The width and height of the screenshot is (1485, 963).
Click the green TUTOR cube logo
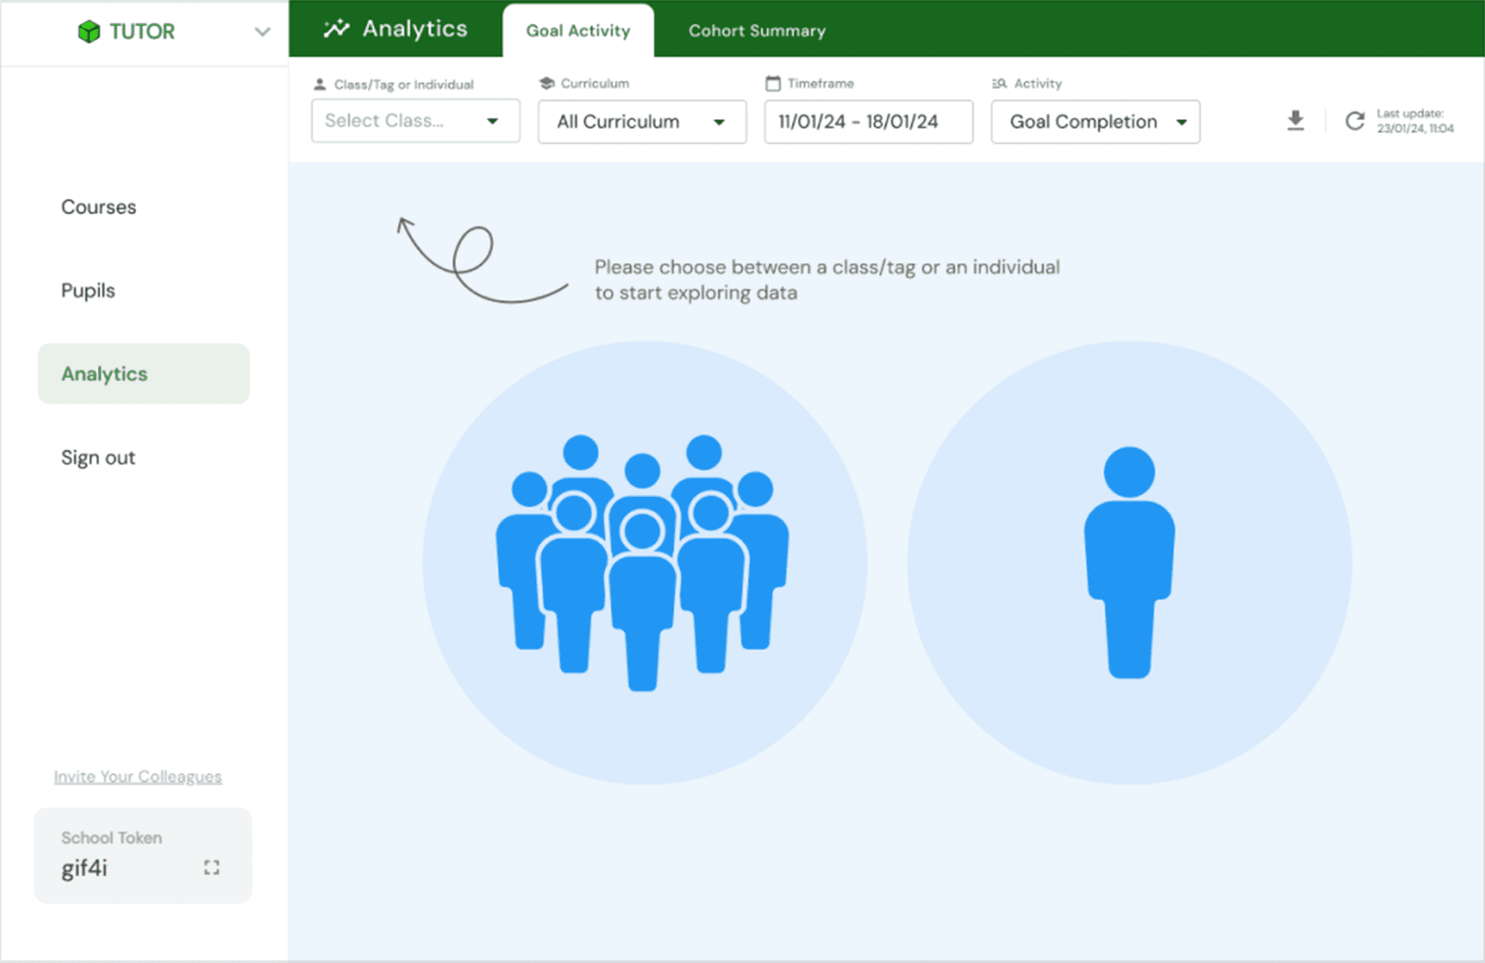[89, 31]
